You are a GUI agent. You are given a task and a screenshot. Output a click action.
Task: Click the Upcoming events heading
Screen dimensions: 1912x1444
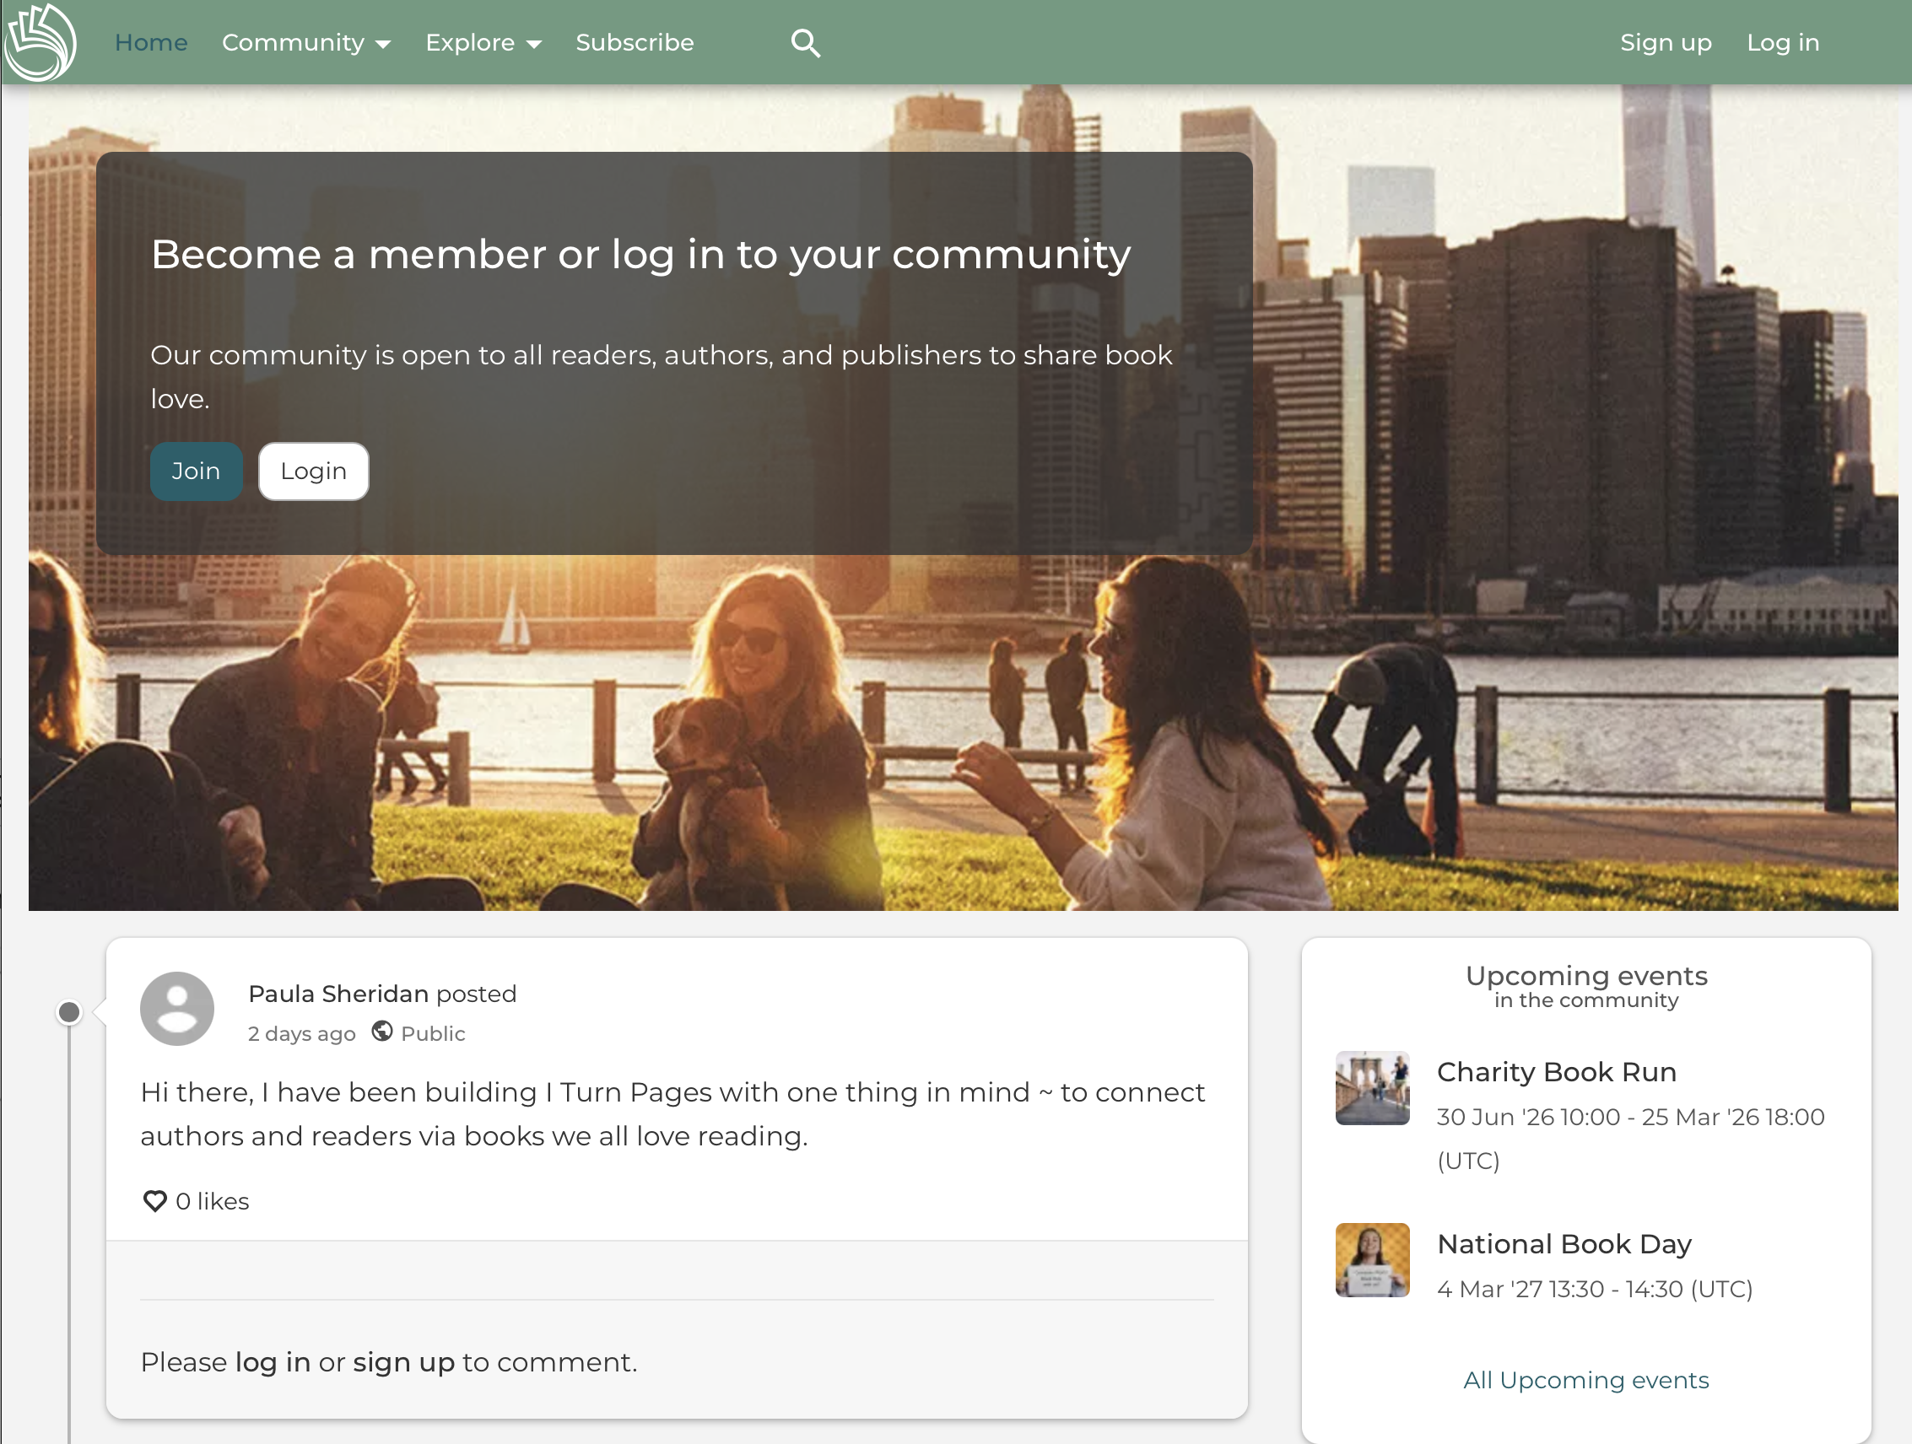(x=1585, y=976)
